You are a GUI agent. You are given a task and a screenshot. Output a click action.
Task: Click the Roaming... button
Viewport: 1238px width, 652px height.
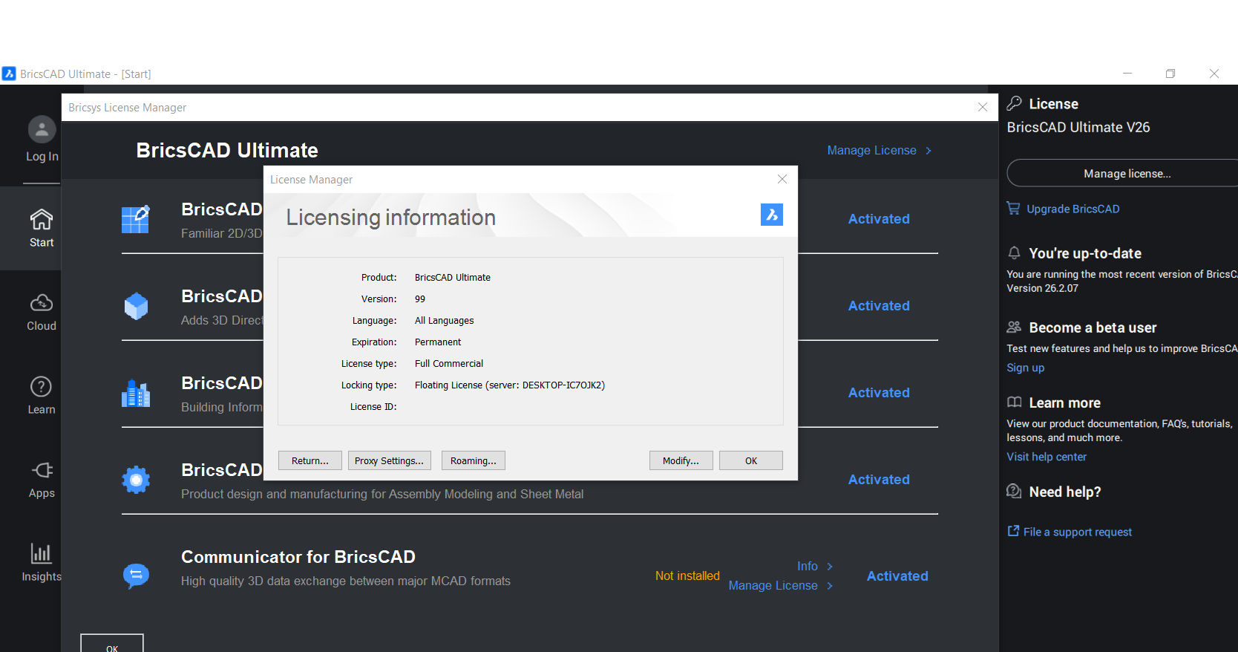(474, 460)
